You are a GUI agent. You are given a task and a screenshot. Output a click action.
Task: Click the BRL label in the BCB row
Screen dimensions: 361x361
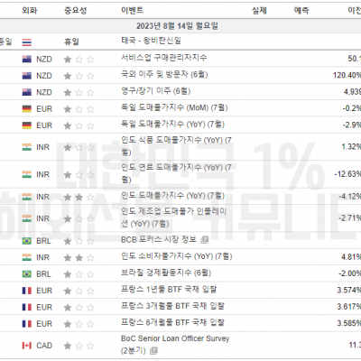click(43, 241)
